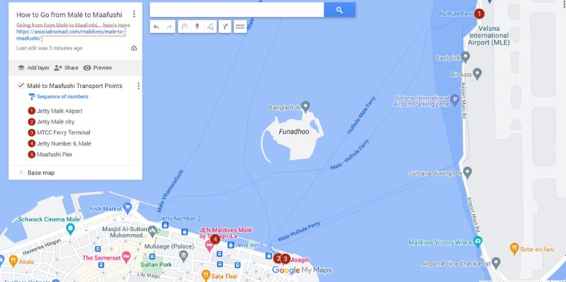
Task: Open the map title three-dot options menu
Action: [134, 14]
